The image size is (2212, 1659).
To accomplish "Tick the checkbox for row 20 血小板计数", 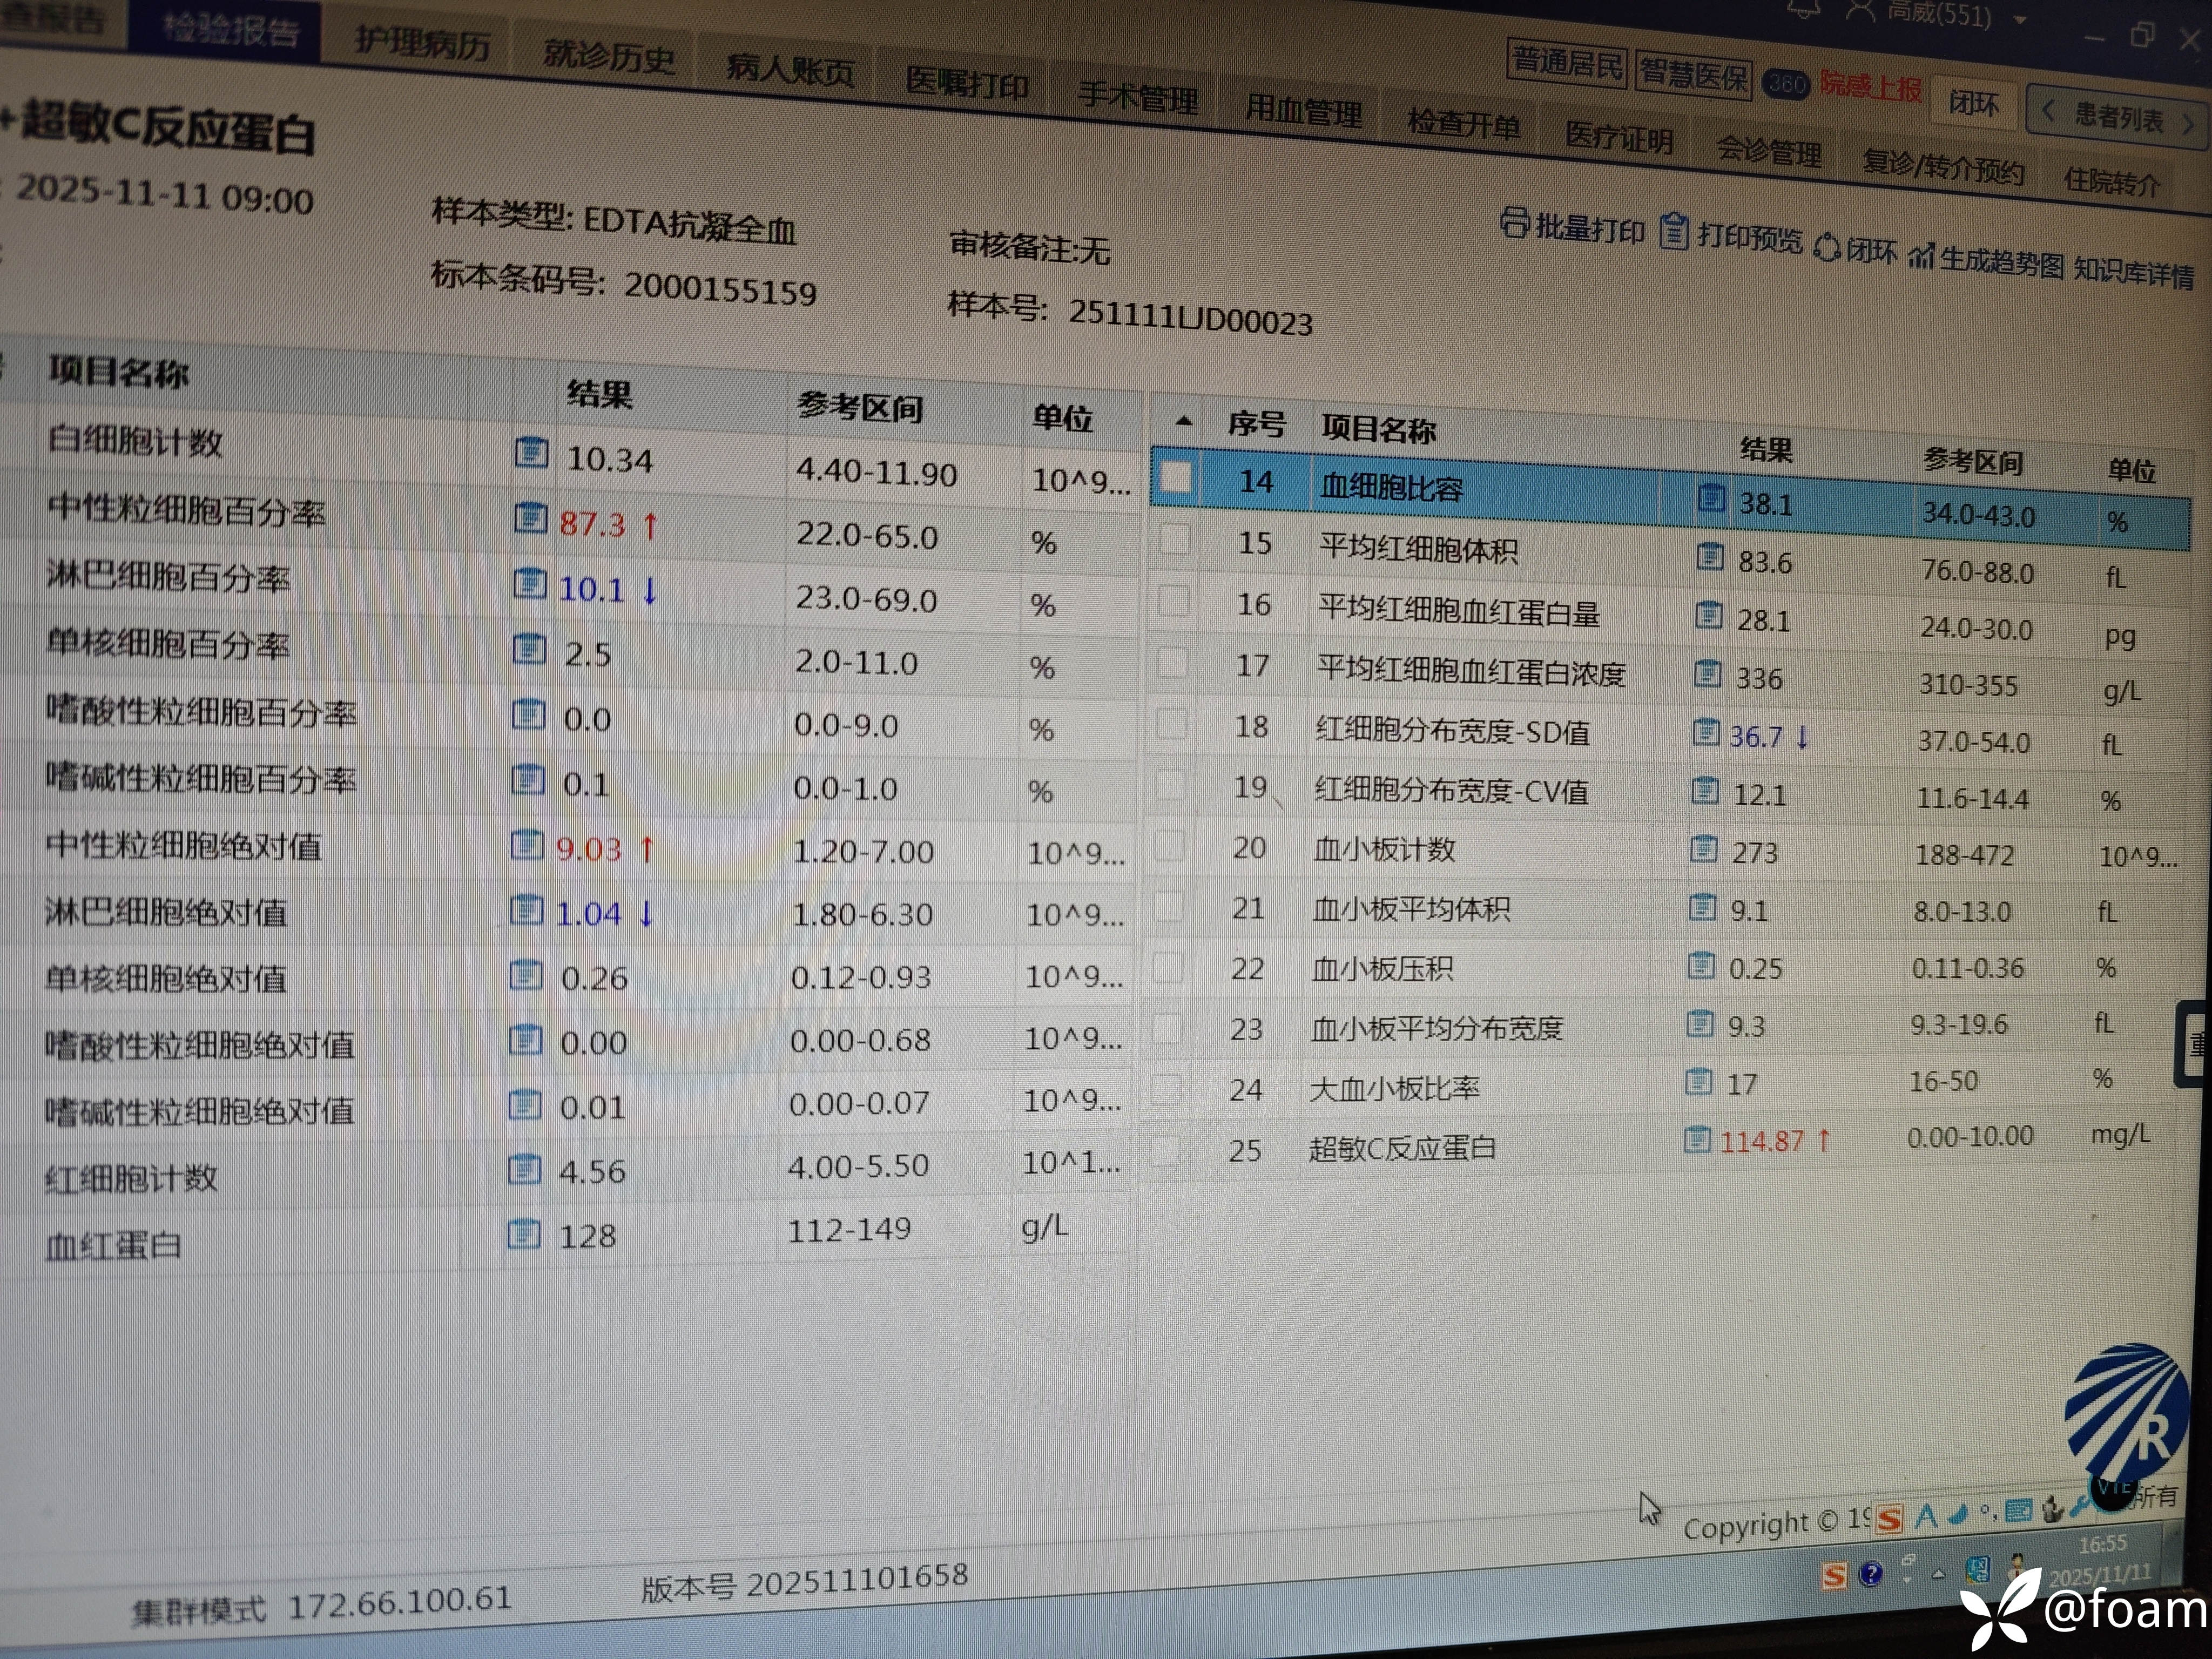I will 1169,846.
